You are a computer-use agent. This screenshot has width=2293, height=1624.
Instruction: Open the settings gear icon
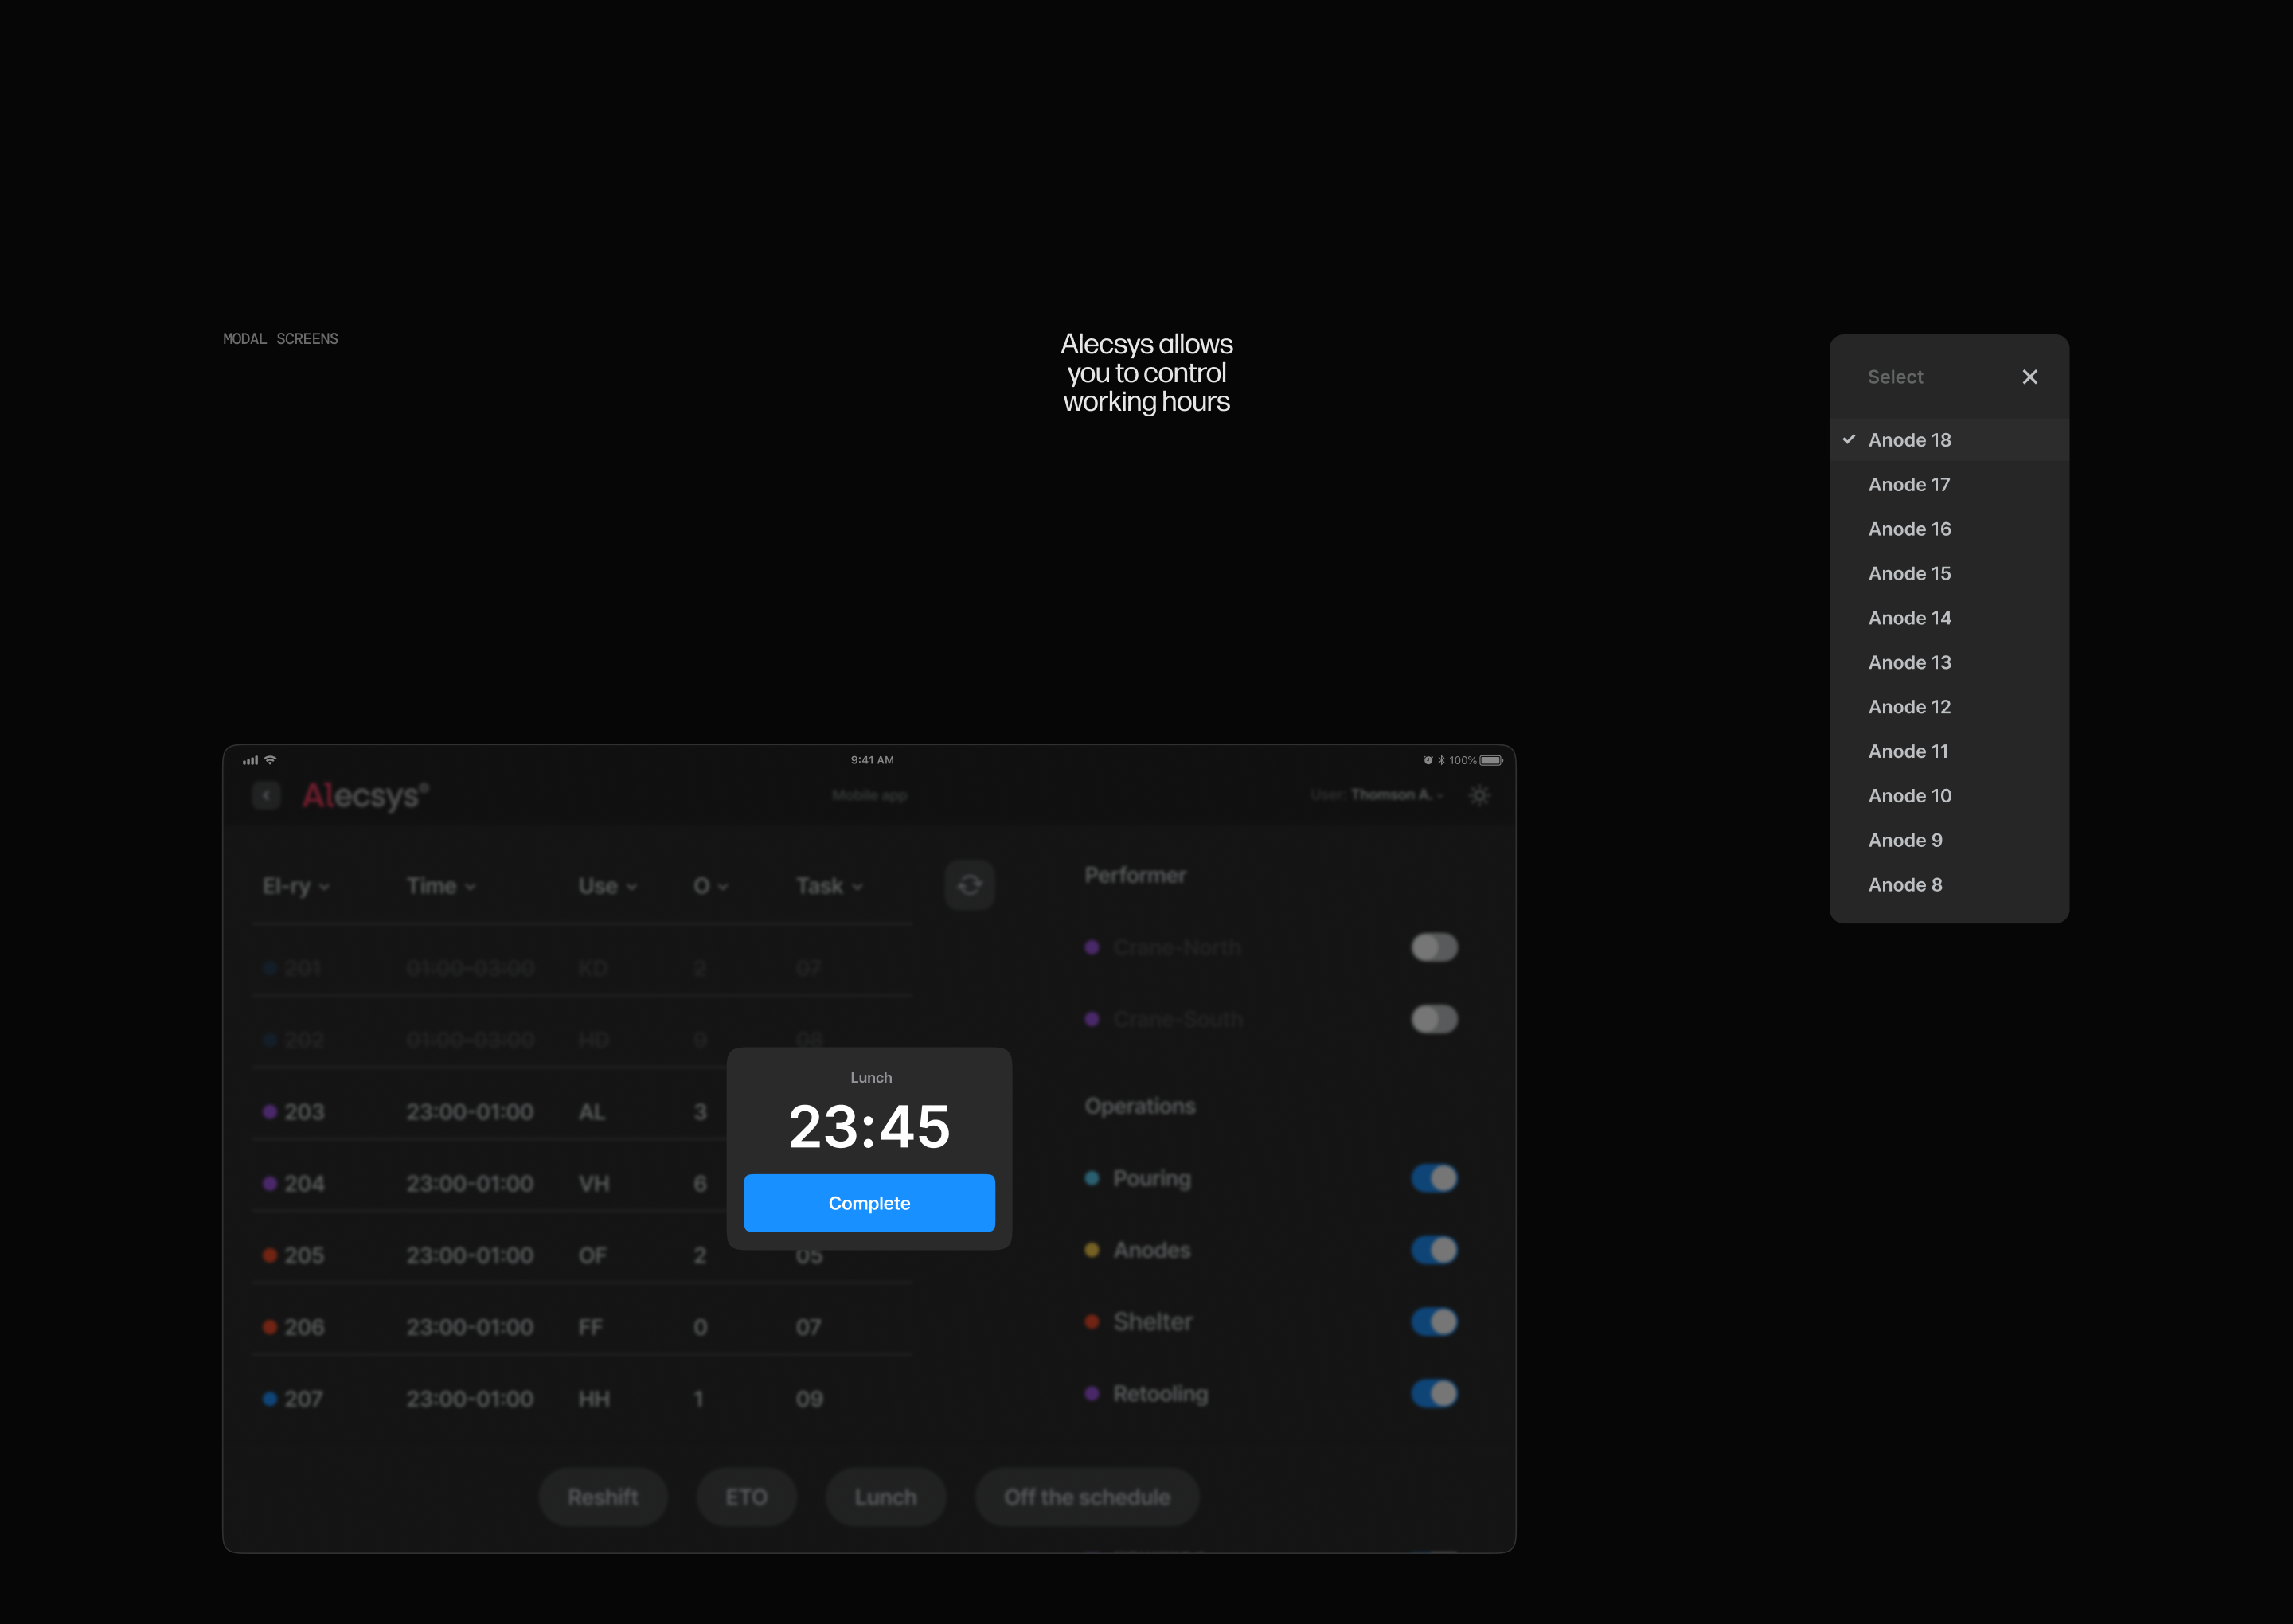(x=1479, y=795)
